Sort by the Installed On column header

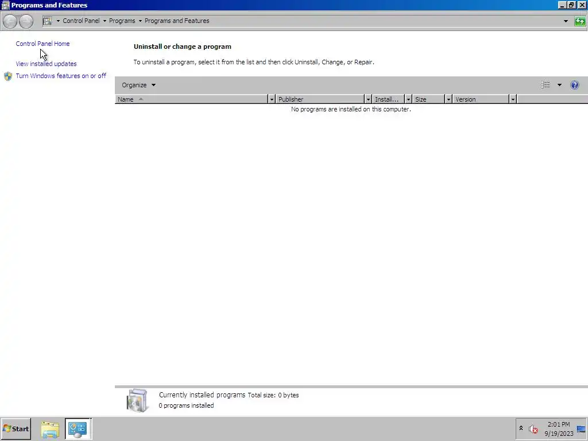[x=388, y=99]
